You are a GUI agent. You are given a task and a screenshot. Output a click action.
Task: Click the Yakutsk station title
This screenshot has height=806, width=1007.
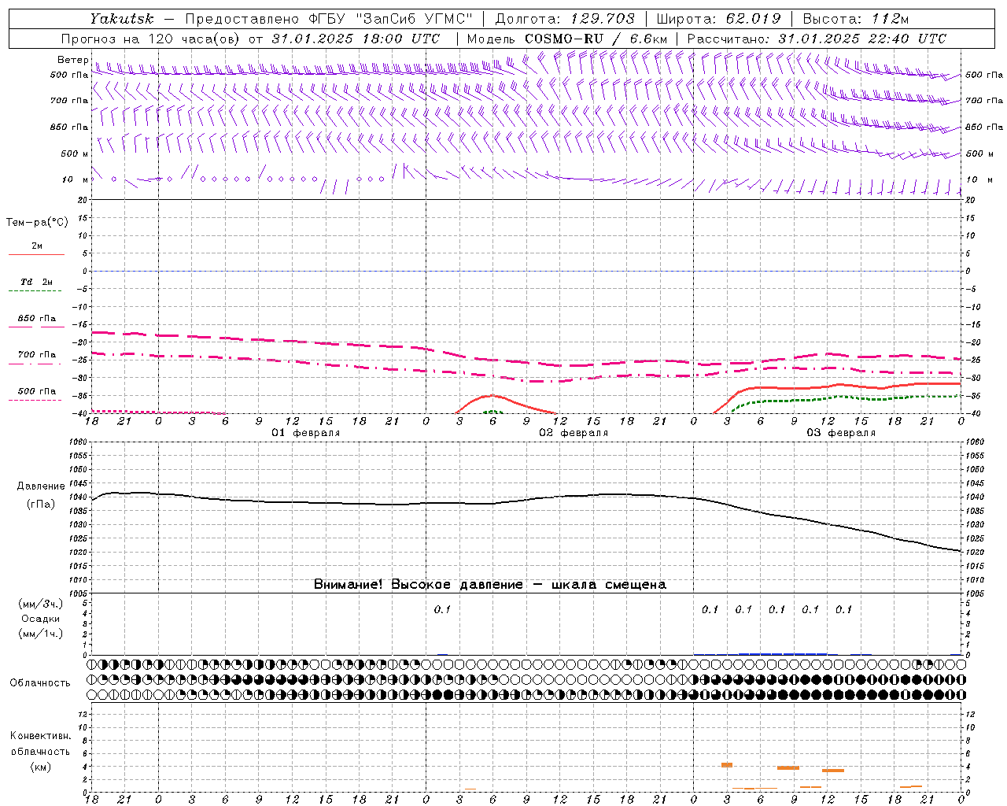click(121, 19)
